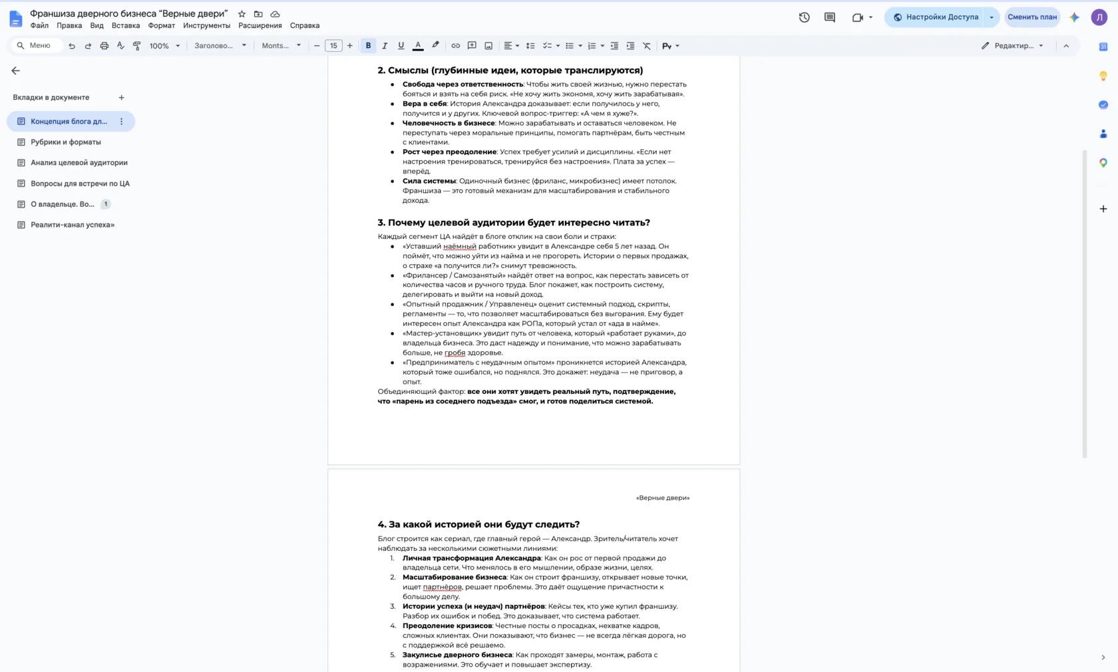
Task: Star the document
Action: [x=242, y=14]
